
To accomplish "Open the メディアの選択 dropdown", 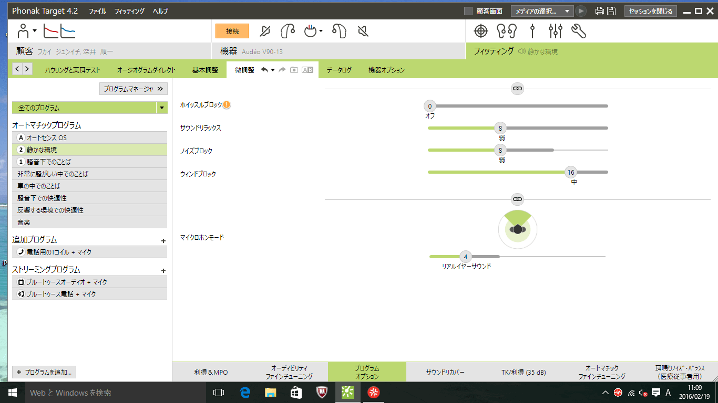I will pyautogui.click(x=542, y=11).
